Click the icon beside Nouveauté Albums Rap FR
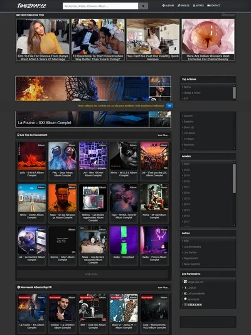Screen dimensions: 251x335 coord(19,287)
